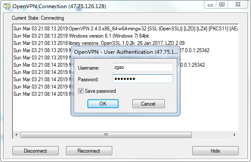This screenshot has width=251, height=162.
Task: Click the OpenVPN icon in title bar
Action: [7, 6]
